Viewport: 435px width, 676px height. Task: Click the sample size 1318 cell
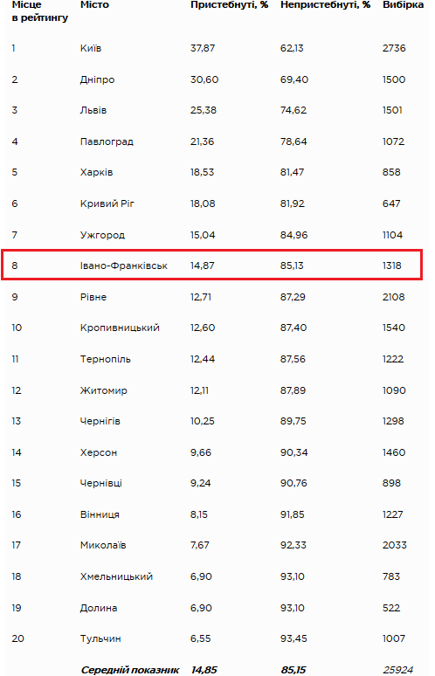[391, 266]
